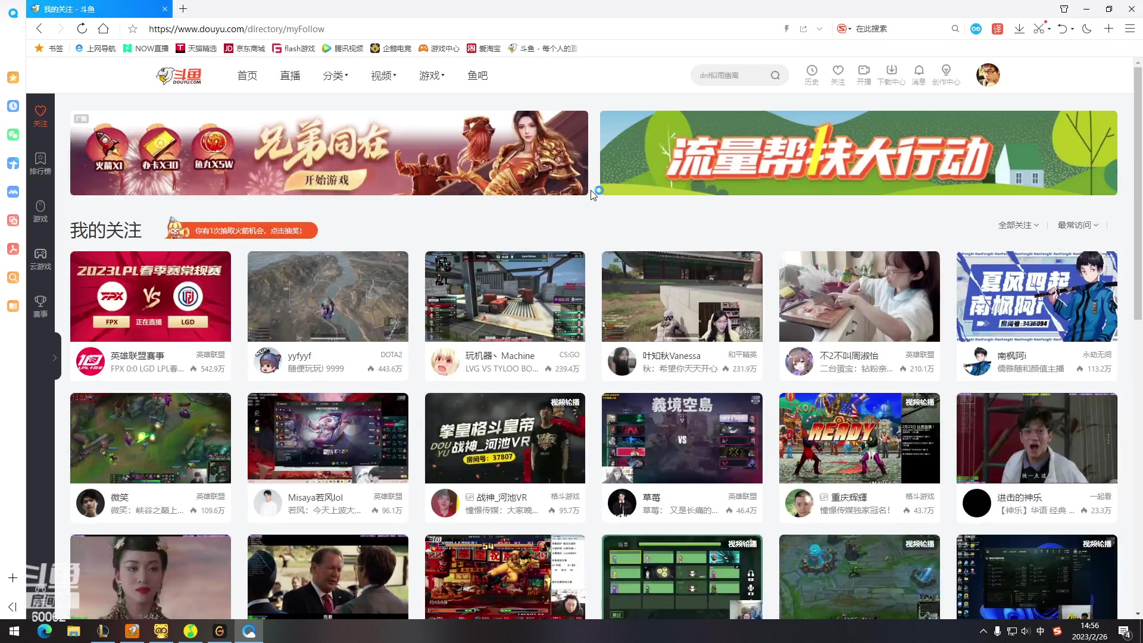Image resolution: width=1143 pixels, height=643 pixels.
Task: Open Microsoft Edge from the taskbar
Action: tap(44, 631)
